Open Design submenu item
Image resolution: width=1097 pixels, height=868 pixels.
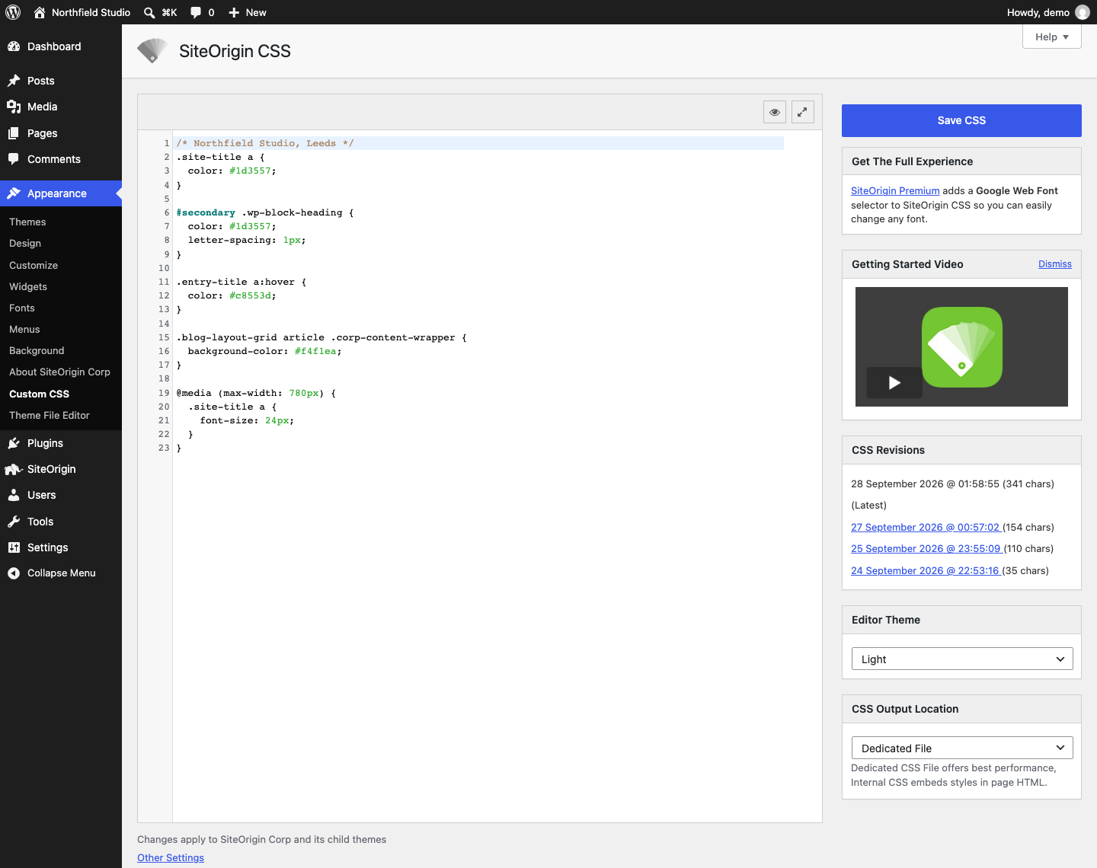coord(25,243)
